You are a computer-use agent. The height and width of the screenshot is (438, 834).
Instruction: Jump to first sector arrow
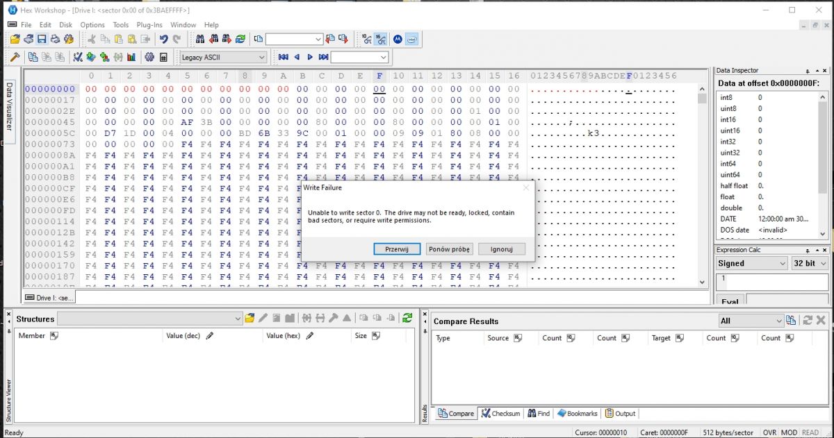point(284,57)
